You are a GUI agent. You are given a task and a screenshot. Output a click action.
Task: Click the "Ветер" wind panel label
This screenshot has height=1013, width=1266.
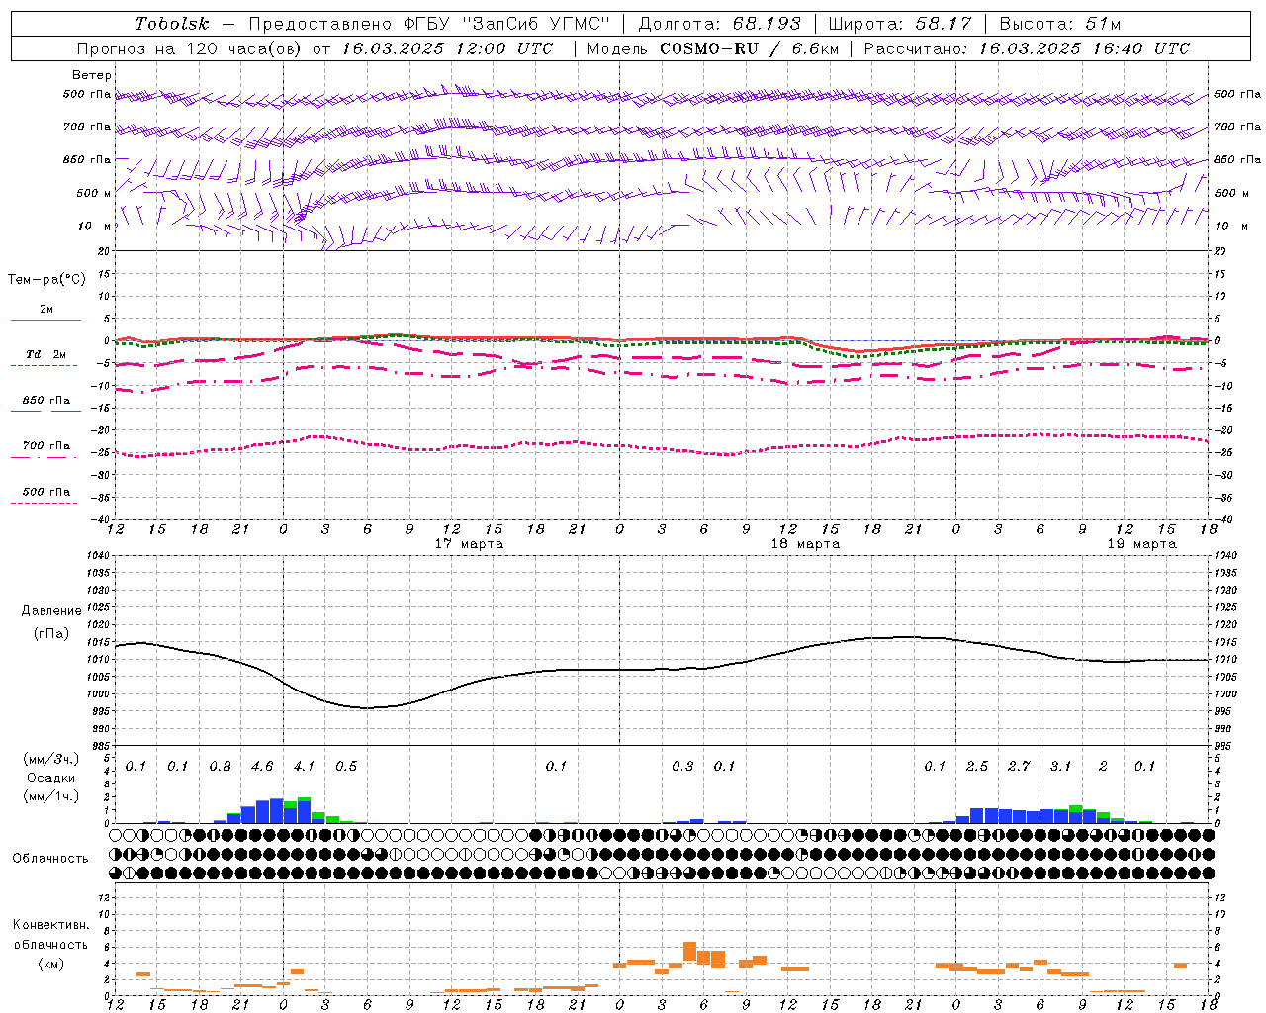point(92,75)
